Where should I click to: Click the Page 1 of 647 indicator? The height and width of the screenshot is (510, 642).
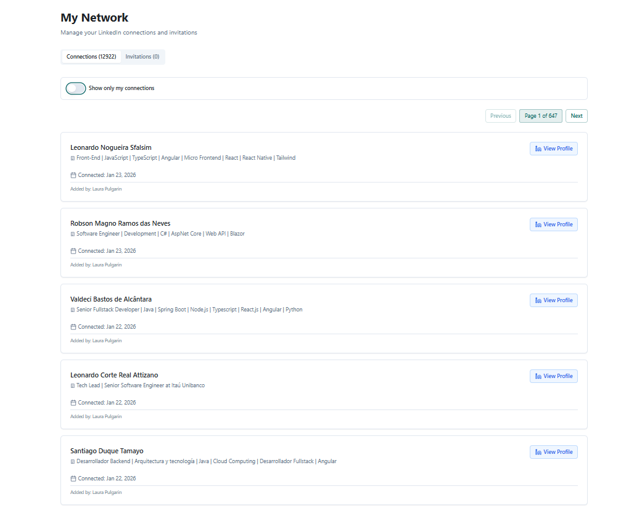pos(540,115)
